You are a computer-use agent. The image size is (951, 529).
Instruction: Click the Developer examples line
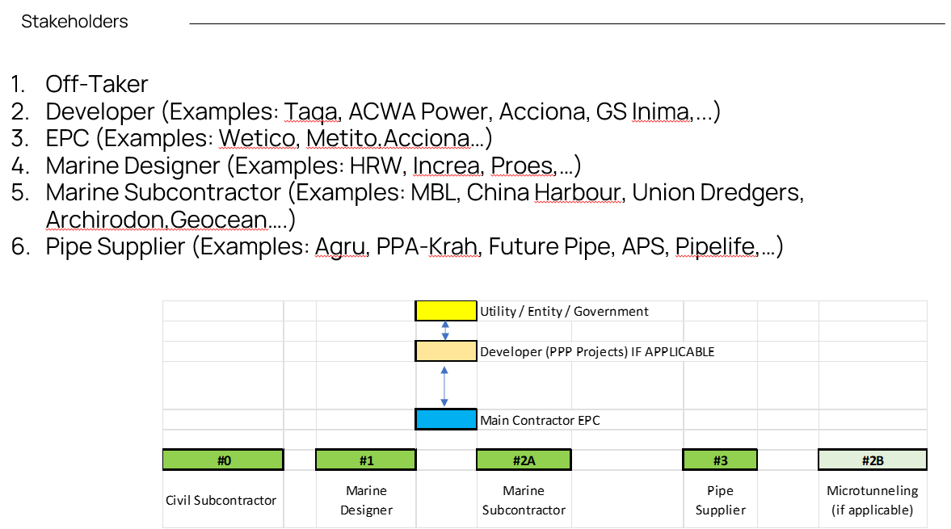pos(383,111)
